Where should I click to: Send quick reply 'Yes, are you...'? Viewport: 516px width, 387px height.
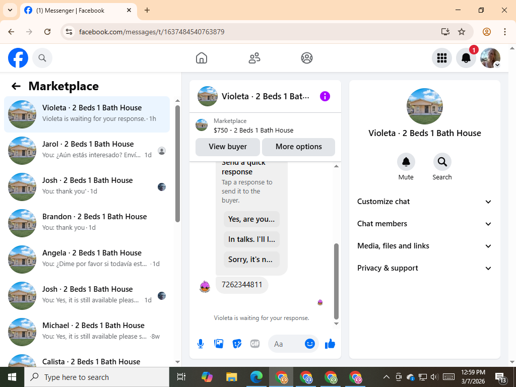click(x=251, y=219)
